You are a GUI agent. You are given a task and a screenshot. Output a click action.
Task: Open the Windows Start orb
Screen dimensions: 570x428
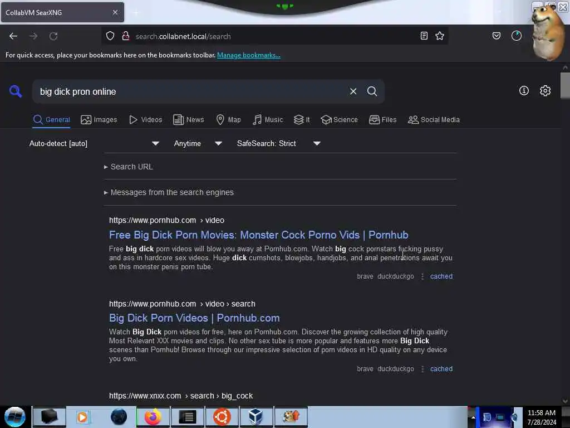15,417
